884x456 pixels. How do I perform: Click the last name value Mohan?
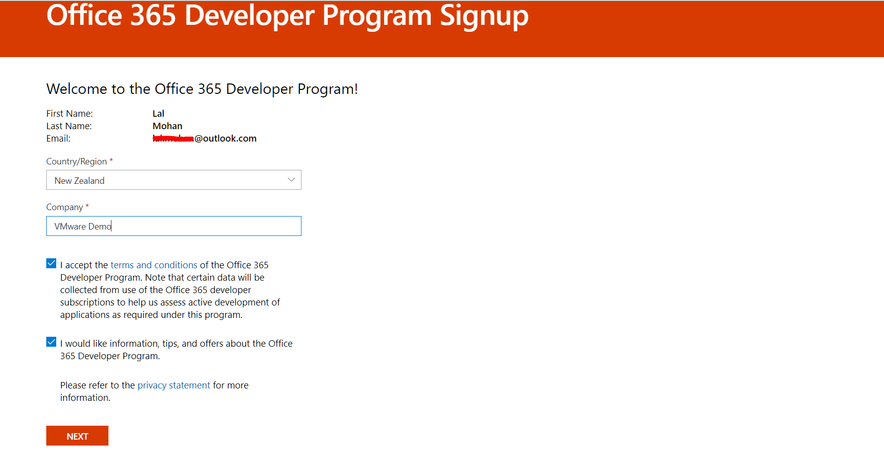167,126
